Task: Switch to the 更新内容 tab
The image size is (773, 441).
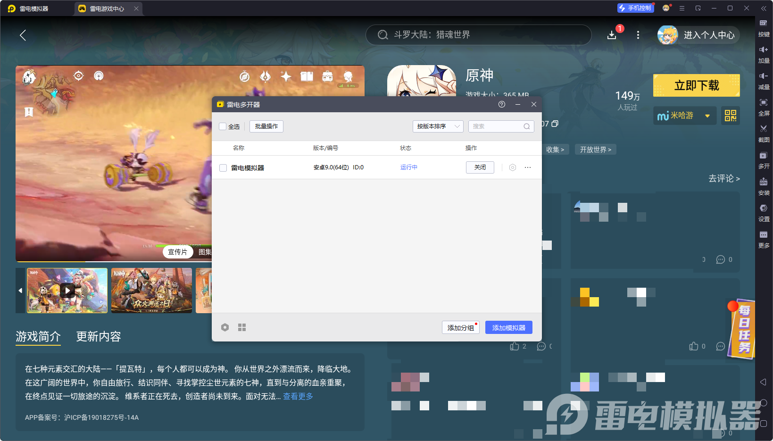Action: click(x=99, y=336)
